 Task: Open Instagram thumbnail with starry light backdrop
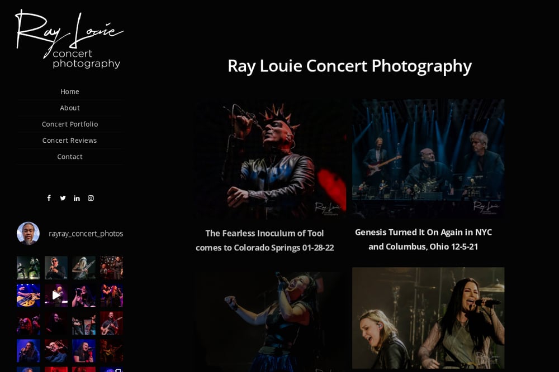tap(112, 268)
